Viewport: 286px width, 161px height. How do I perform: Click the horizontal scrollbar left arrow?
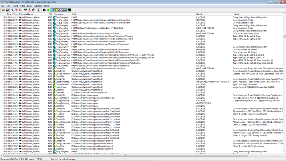(x=2, y=155)
